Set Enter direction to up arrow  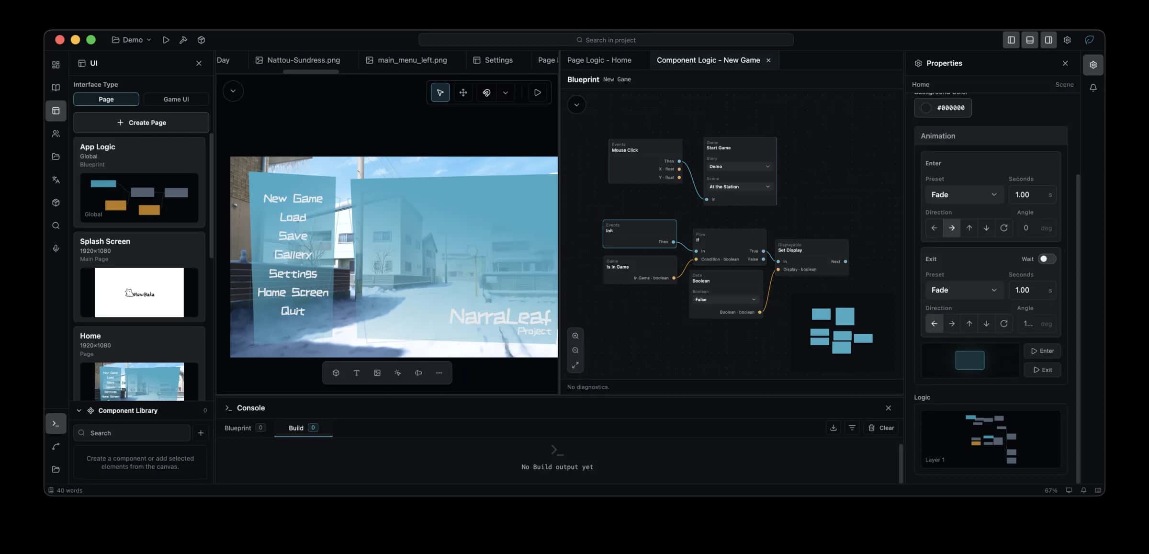(969, 228)
